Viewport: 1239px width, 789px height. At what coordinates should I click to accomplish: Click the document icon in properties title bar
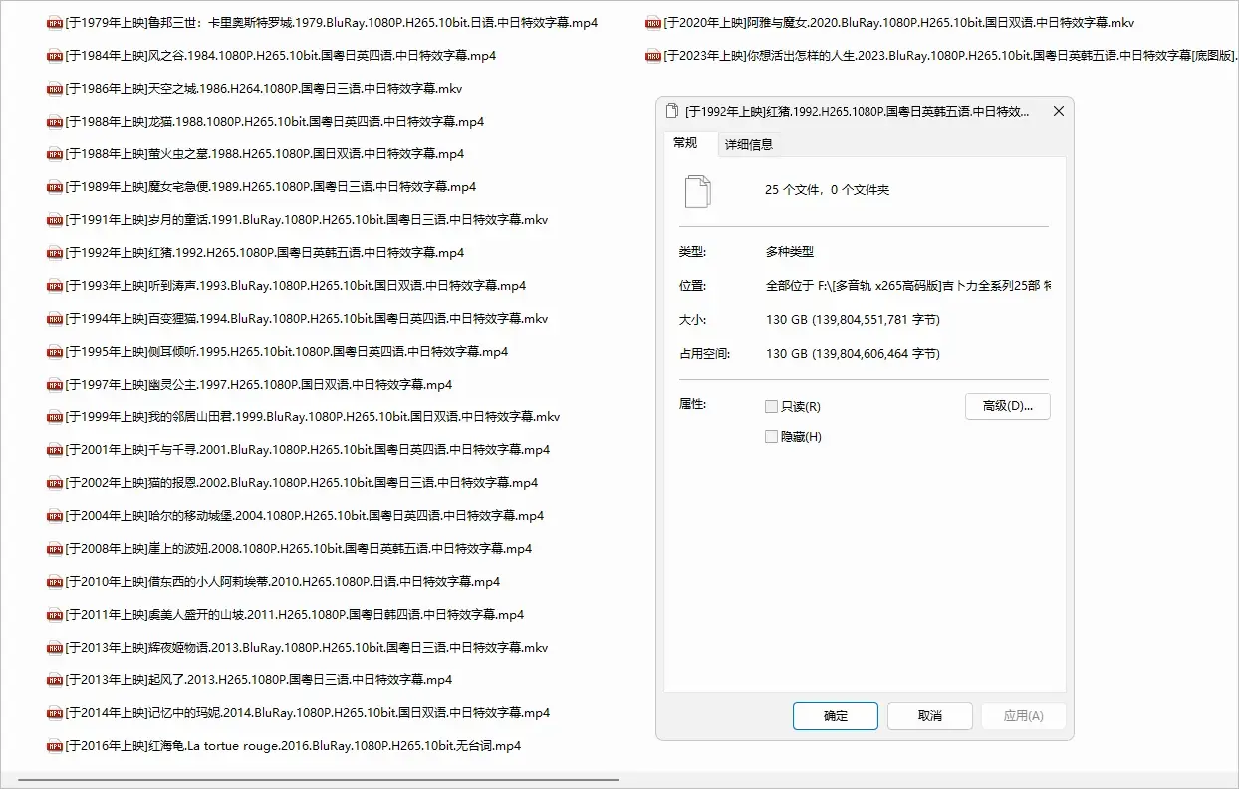point(672,112)
